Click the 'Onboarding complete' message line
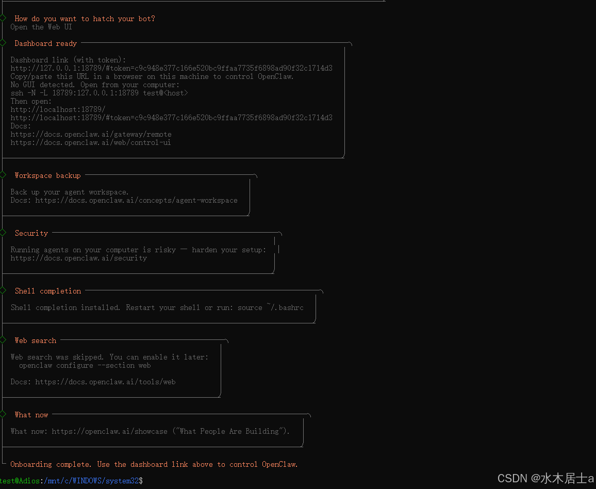Screen dimensions: 596x489 [154, 464]
